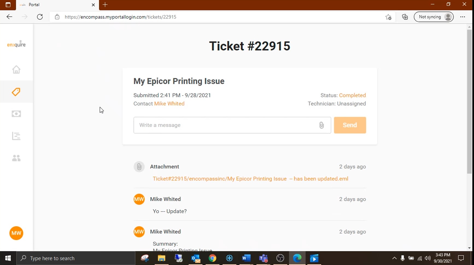Click the browser address bar URL
Image resolution: width=474 pixels, height=265 pixels.
120,17
